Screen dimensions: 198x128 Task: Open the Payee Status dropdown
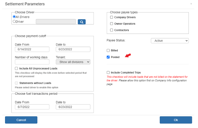170,41
